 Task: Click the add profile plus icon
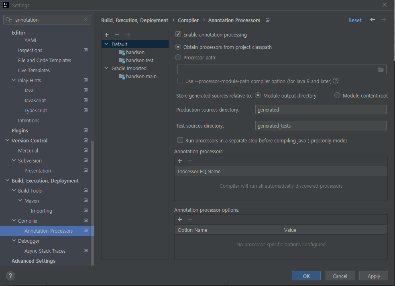coord(107,35)
